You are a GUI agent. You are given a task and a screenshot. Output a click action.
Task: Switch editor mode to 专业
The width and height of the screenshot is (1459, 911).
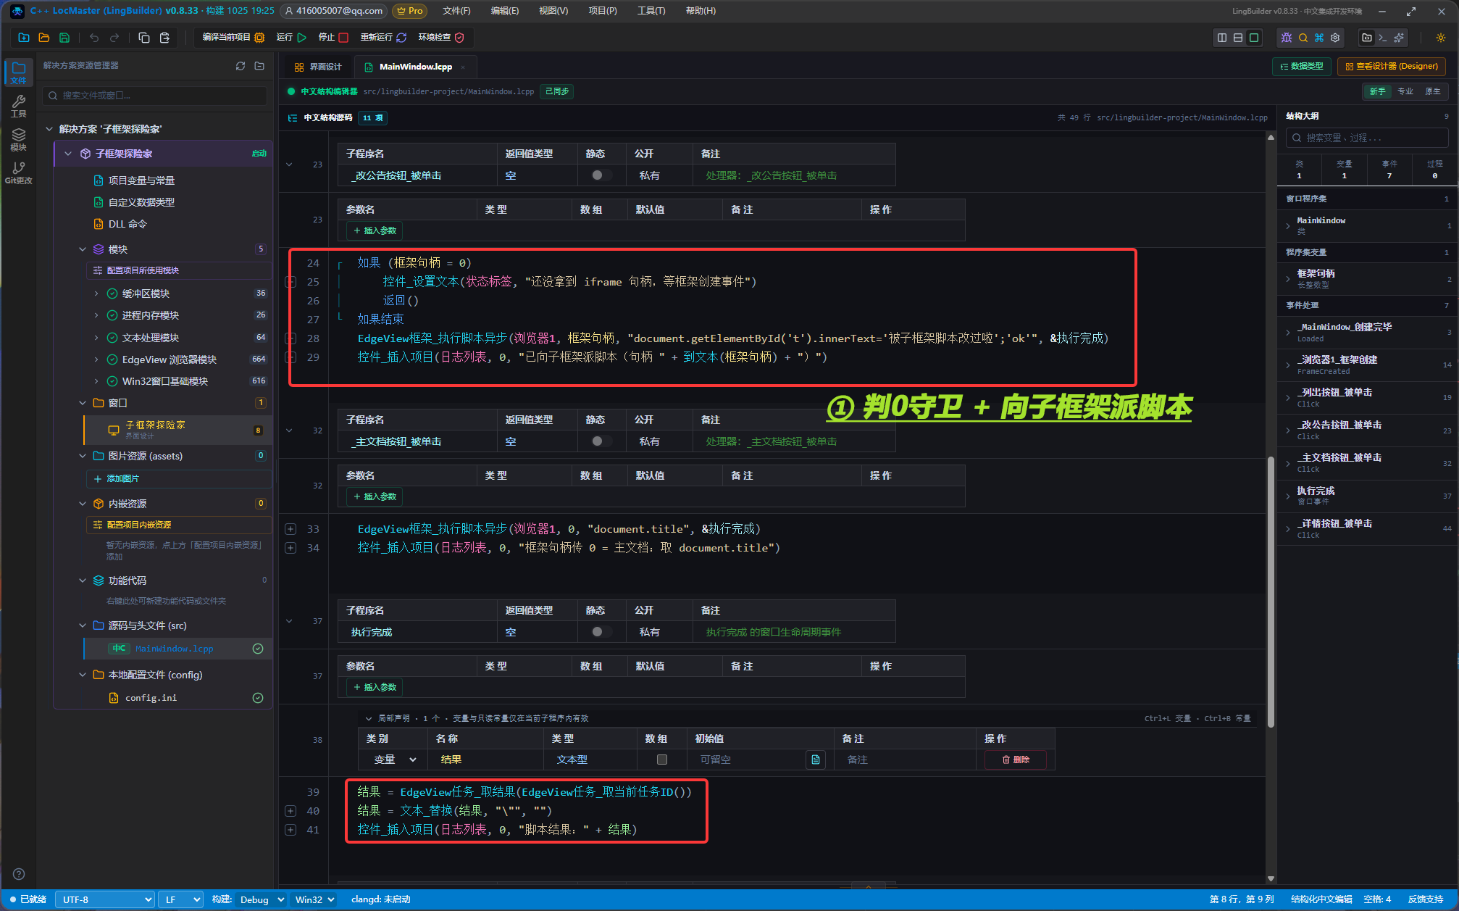pyautogui.click(x=1405, y=91)
